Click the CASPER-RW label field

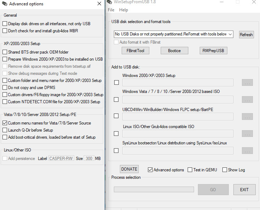click(x=61, y=159)
